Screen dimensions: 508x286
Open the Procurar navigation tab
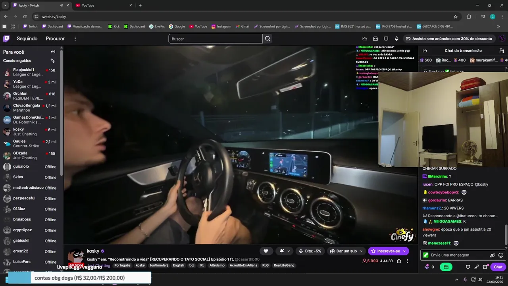point(55,39)
